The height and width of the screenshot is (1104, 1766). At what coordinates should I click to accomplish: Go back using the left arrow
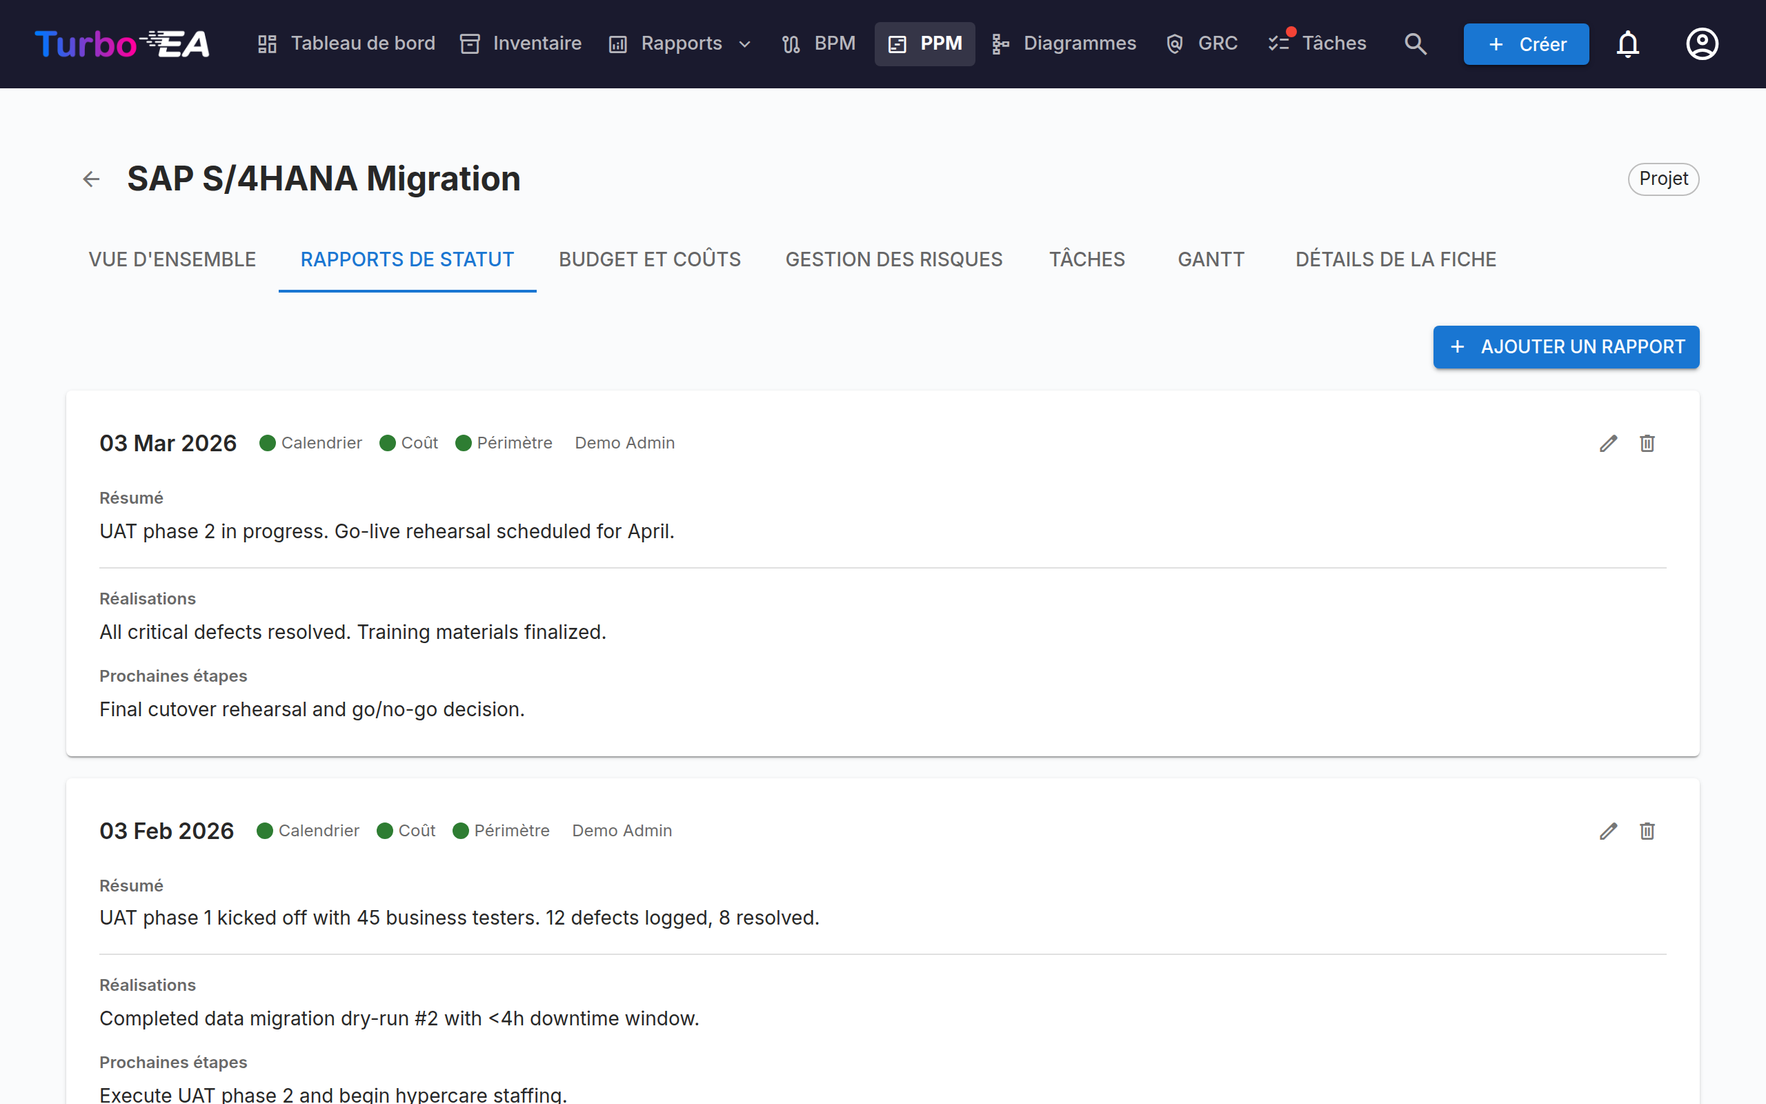(x=91, y=179)
